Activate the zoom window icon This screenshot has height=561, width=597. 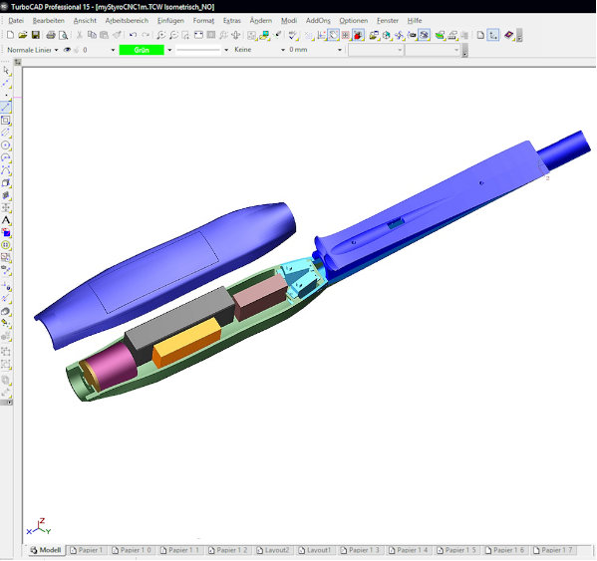pyautogui.click(x=185, y=35)
